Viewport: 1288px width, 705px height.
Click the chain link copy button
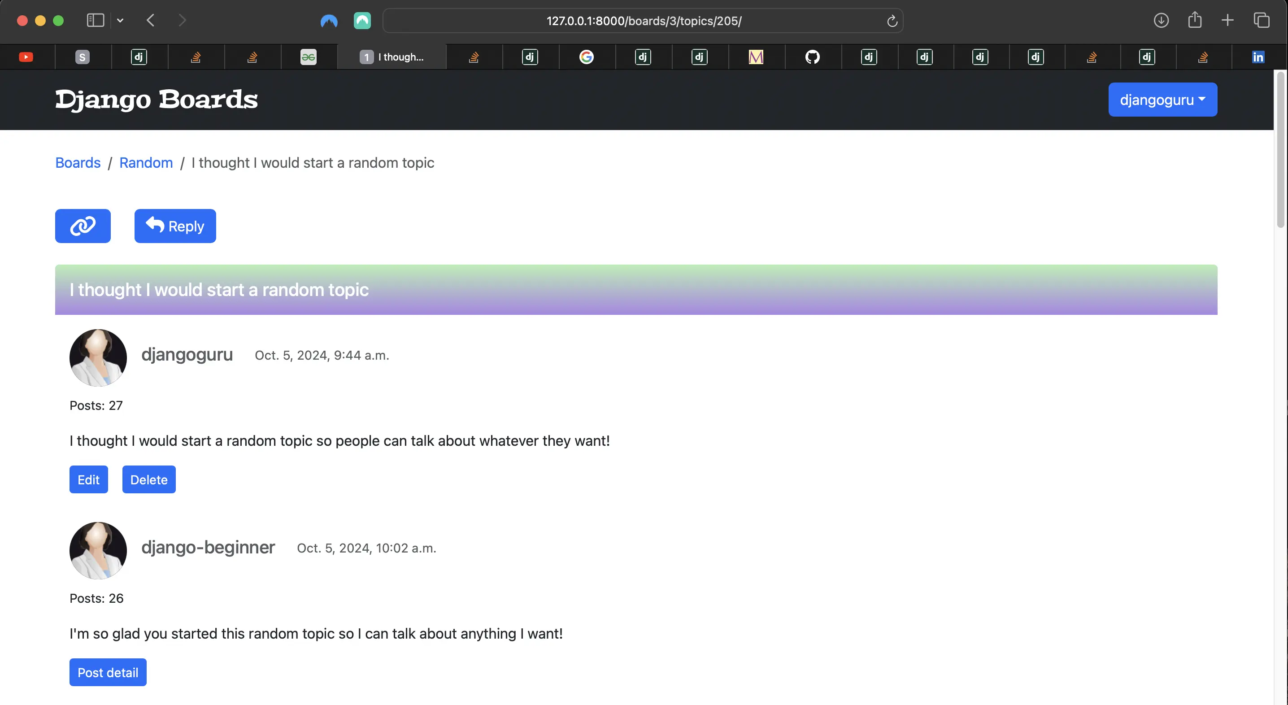83,226
